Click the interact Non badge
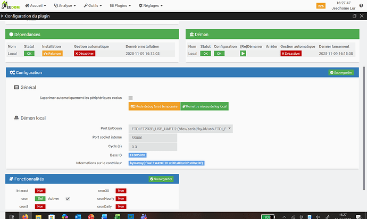 click(40, 191)
